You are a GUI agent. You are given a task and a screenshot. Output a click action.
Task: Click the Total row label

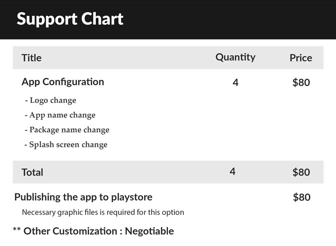(32, 173)
